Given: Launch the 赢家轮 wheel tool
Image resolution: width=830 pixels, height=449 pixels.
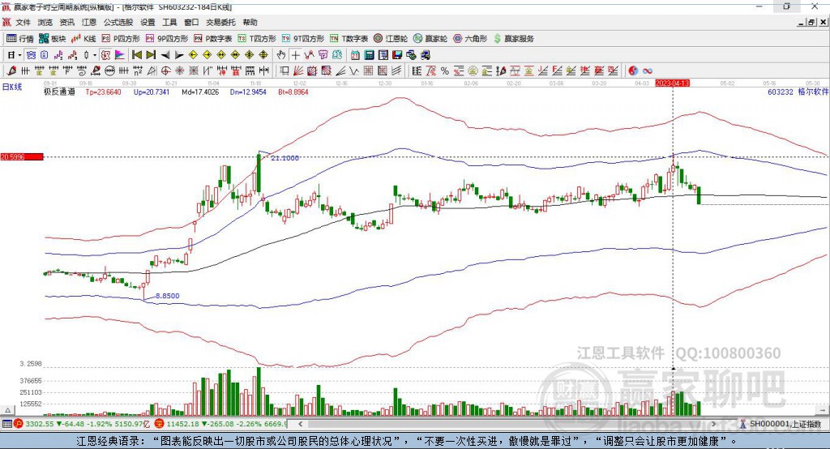Looking at the screenshot, I should coord(430,39).
